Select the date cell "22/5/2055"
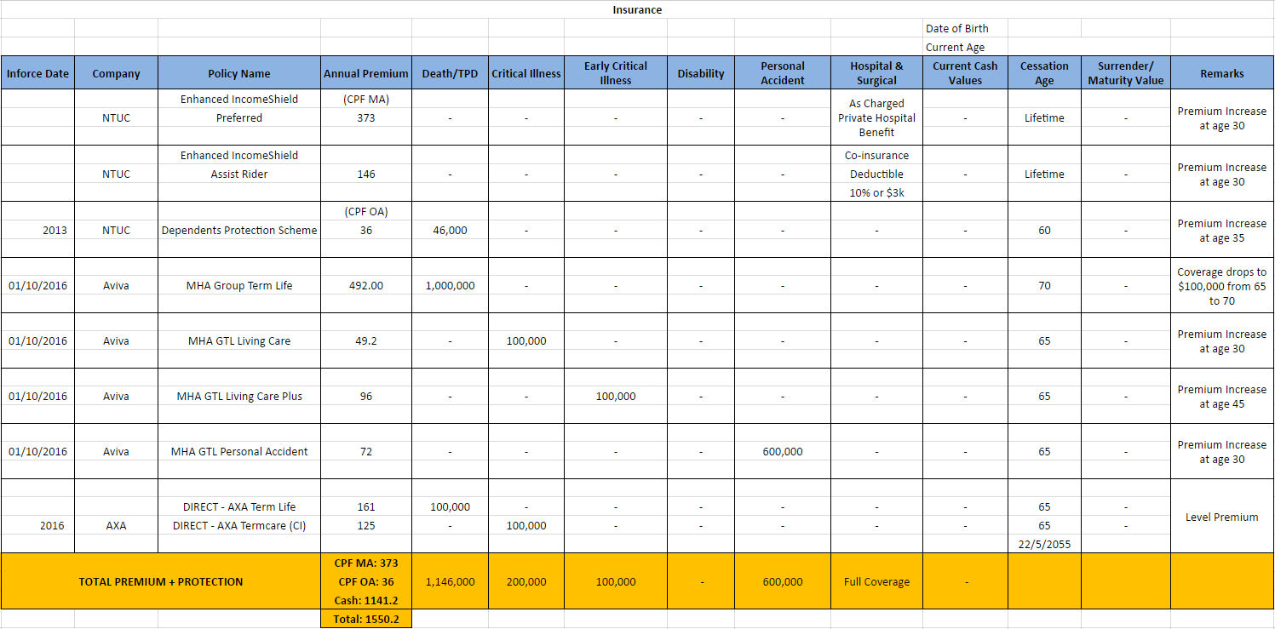The width and height of the screenshot is (1275, 629). pos(1044,543)
